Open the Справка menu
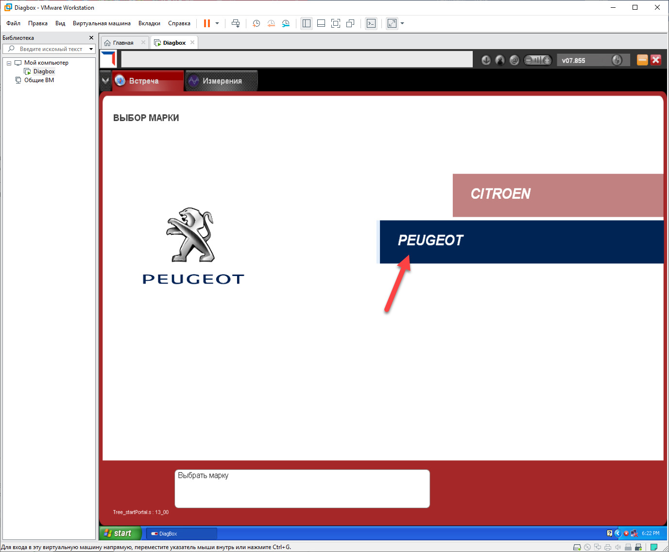Screen dimensions: 669x552 tap(179, 23)
